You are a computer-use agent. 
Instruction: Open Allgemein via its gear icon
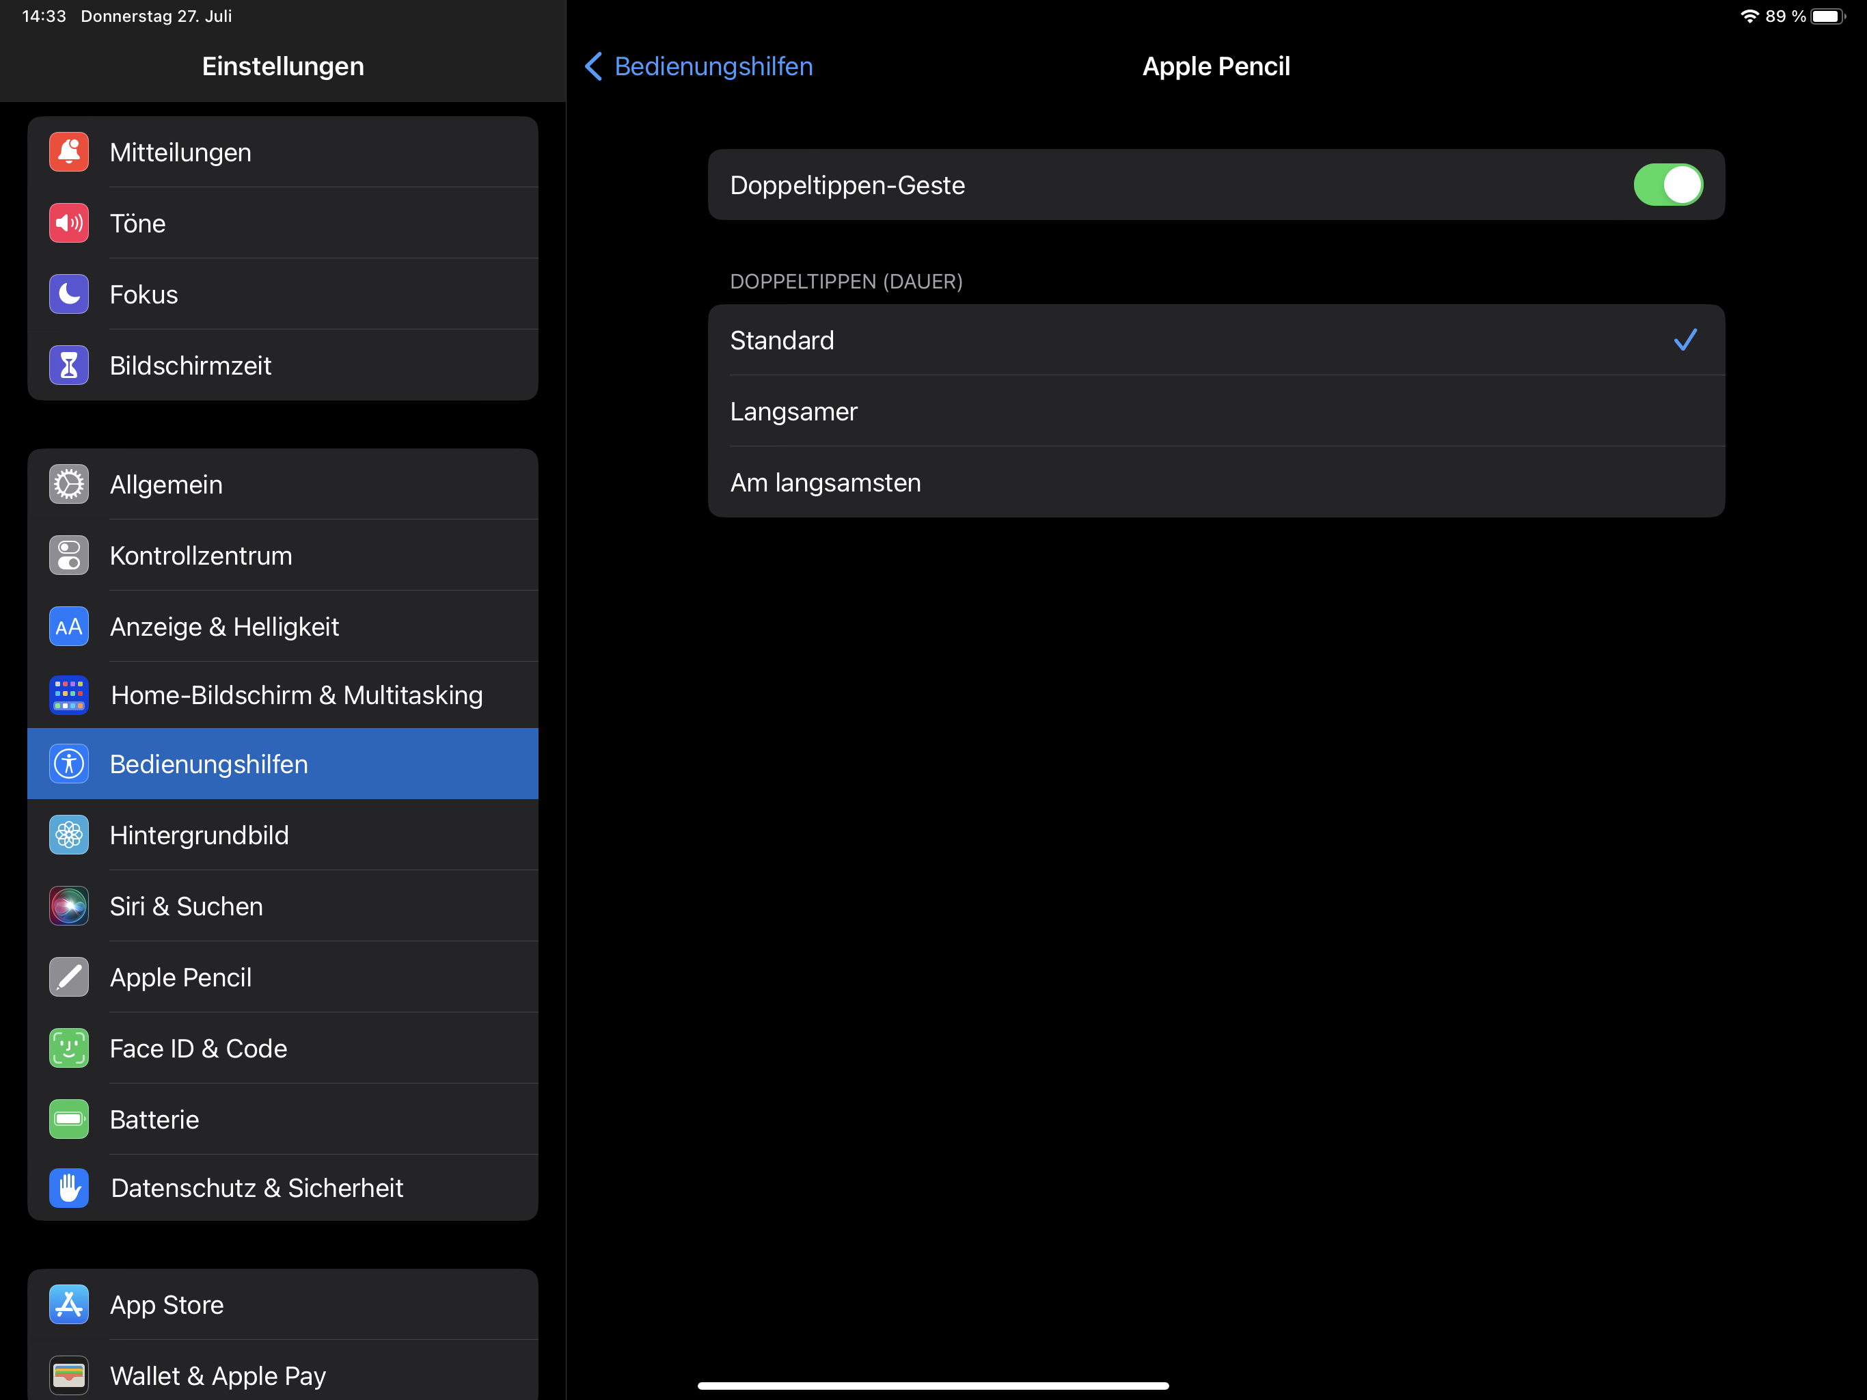point(68,485)
